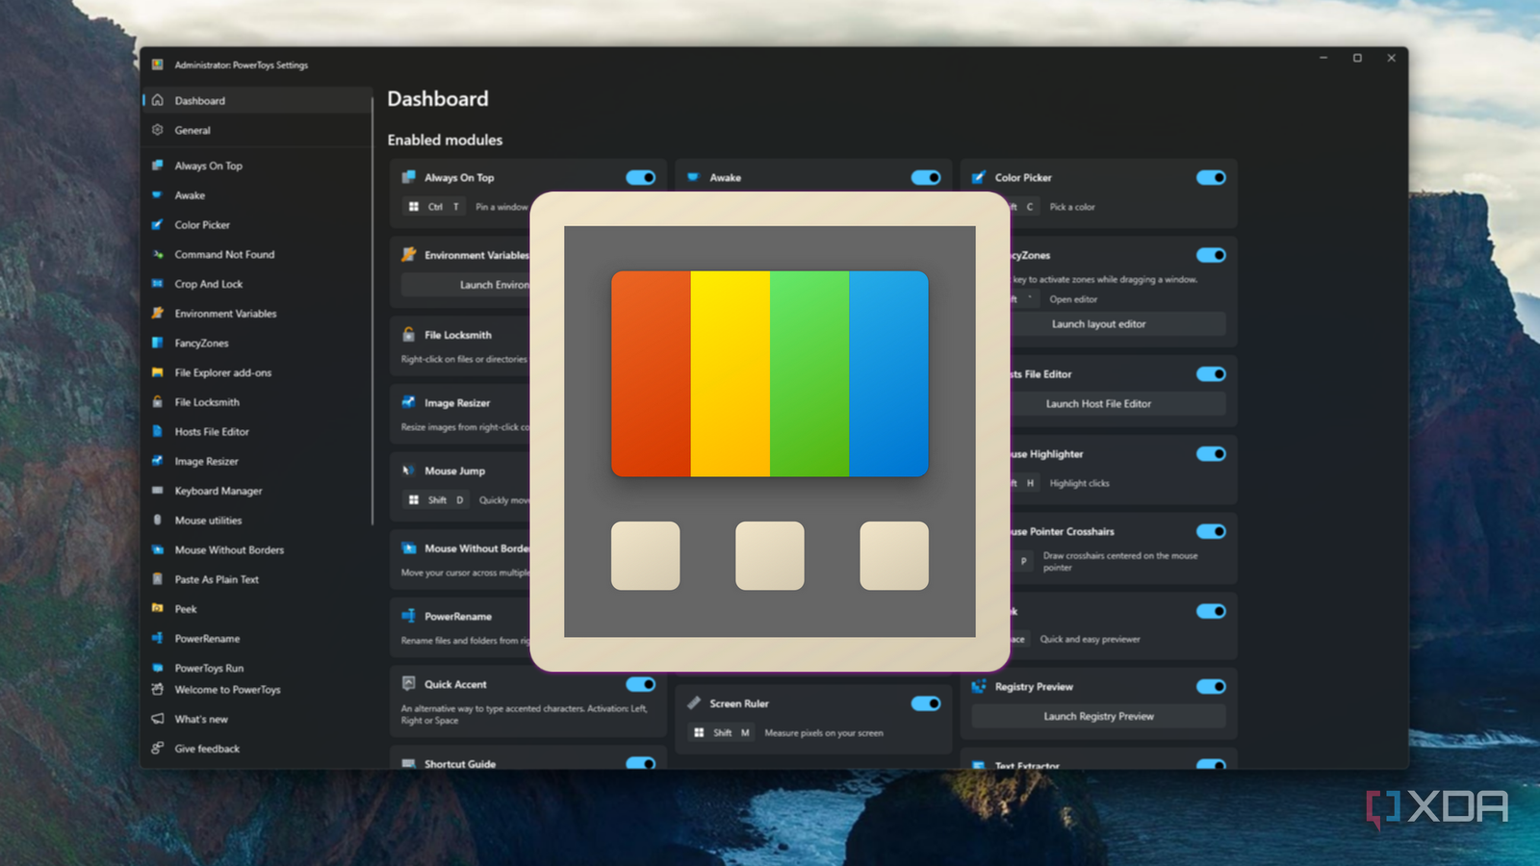1540x866 pixels.
Task: Toggle the Quick and easy previewer module switch
Action: pos(1211,611)
